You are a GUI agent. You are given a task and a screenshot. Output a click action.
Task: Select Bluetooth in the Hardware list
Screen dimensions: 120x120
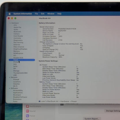pos(17,32)
